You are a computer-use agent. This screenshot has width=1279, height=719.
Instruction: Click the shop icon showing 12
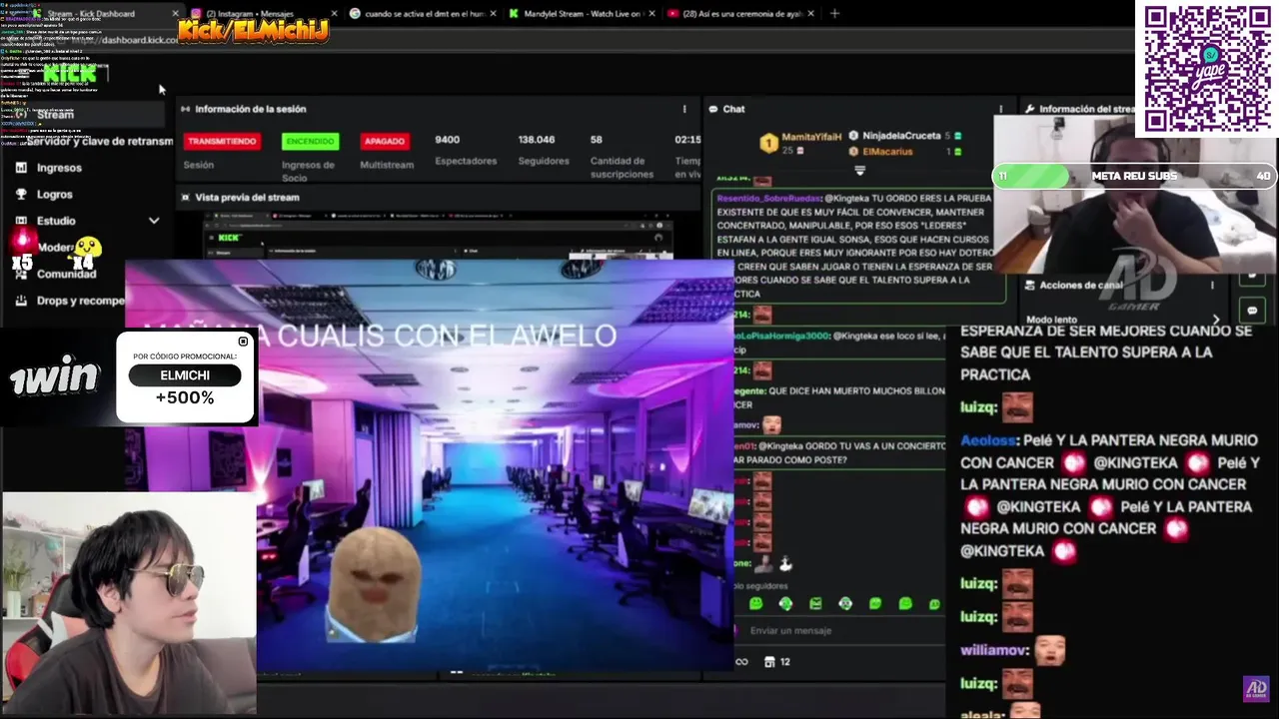pos(778,661)
